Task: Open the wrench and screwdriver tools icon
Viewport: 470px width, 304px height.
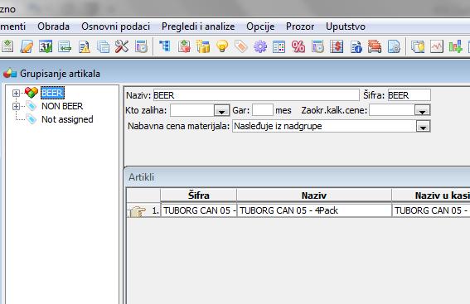Action: coord(122,46)
